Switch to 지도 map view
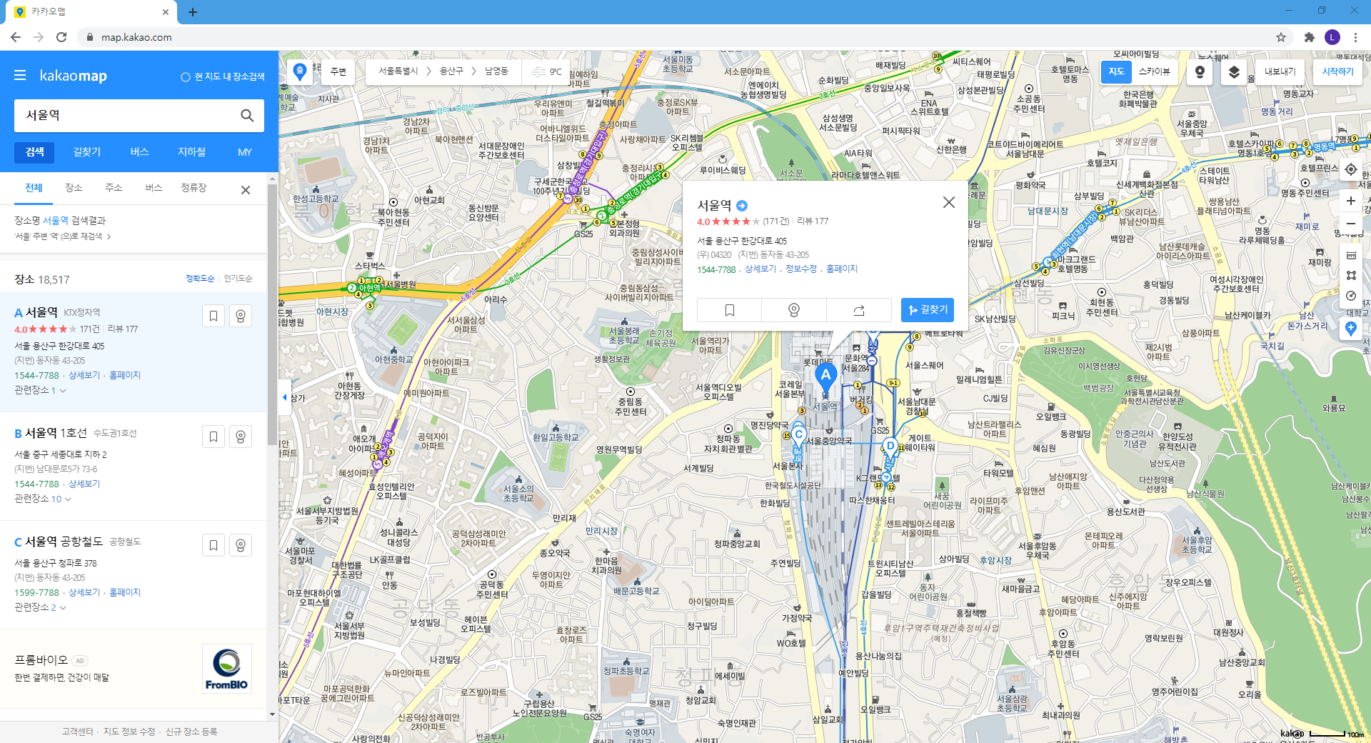 pos(1116,71)
